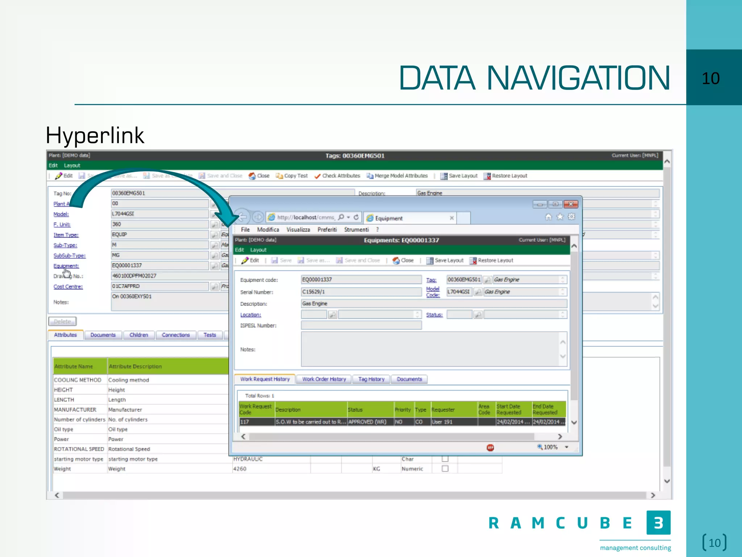Image resolution: width=742 pixels, height=557 pixels.
Task: Click stepper on Location description field
Action: pos(417,315)
